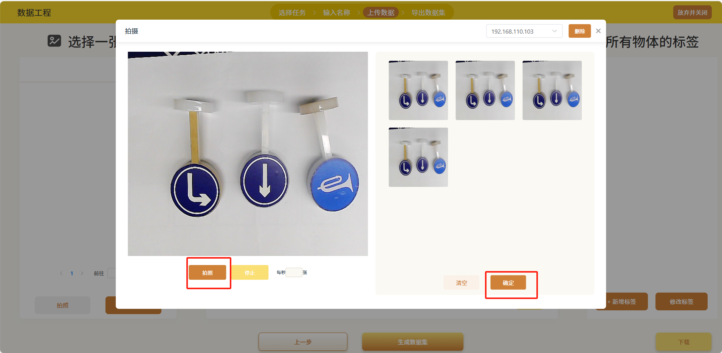
Task: Click the 上一步 previous step button
Action: (303, 342)
